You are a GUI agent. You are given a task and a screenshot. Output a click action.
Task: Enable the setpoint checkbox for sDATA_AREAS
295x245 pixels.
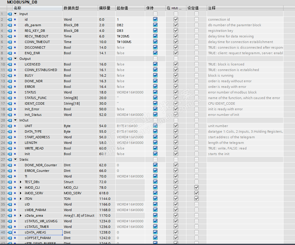click(196, 232)
